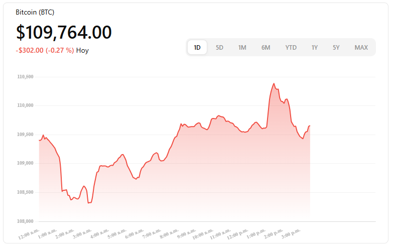The width and height of the screenshot is (397, 251).
Task: Click the 110,500 y-axis label
Action: [25, 77]
